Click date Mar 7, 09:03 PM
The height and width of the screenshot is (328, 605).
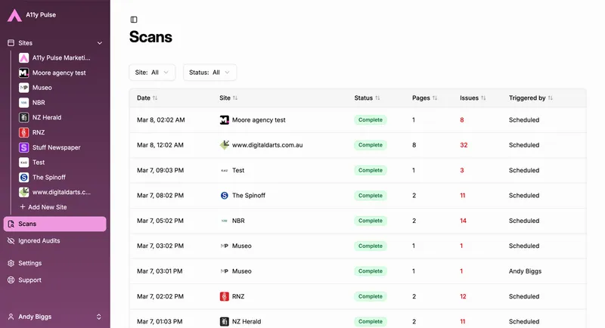[x=160, y=170]
